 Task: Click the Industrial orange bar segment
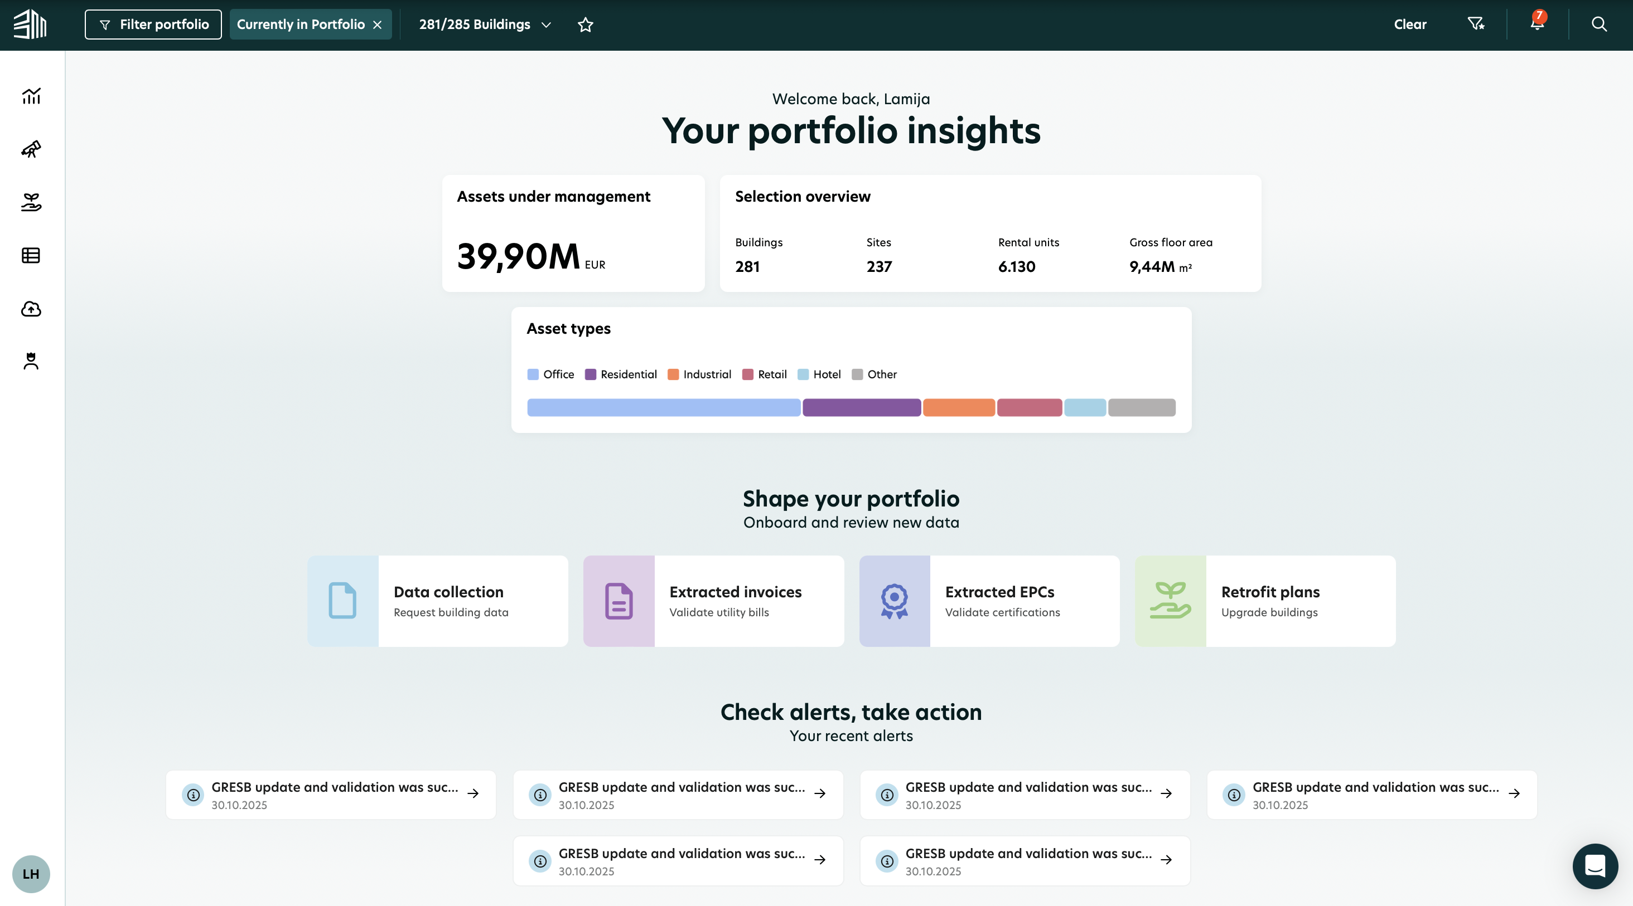coord(959,407)
